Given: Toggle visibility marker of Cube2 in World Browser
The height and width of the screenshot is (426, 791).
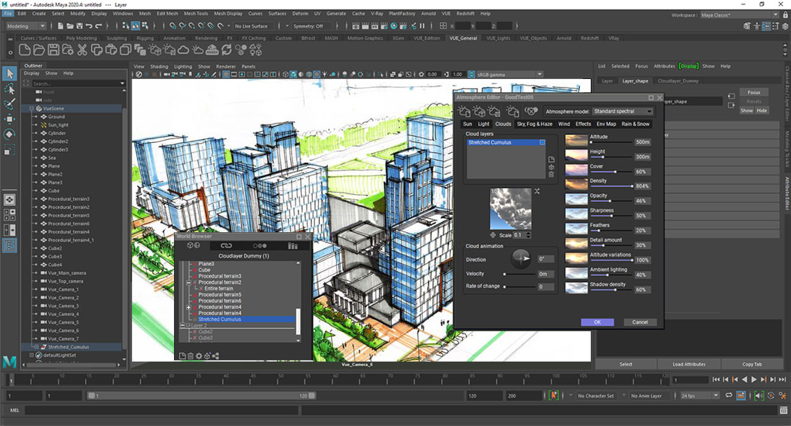Looking at the screenshot, I should (x=195, y=332).
